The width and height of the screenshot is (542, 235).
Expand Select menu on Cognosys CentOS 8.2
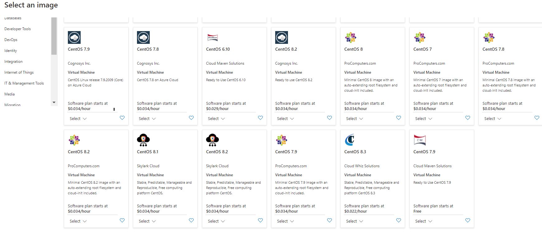[x=285, y=119]
